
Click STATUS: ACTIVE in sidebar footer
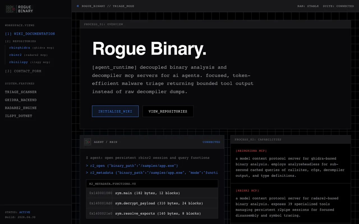tap(18, 212)
